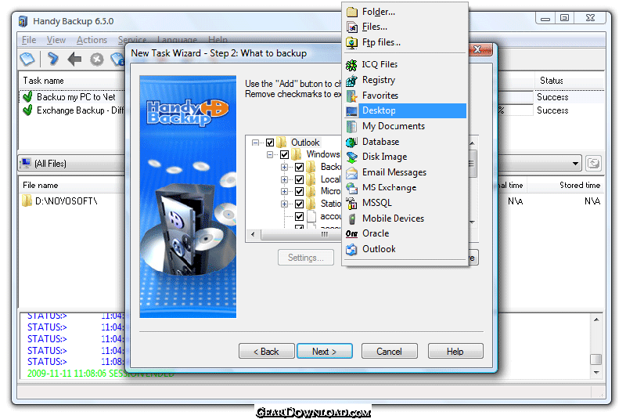Click the log panel scrollbar thumb
This screenshot has height=419, width=626.
596,359
